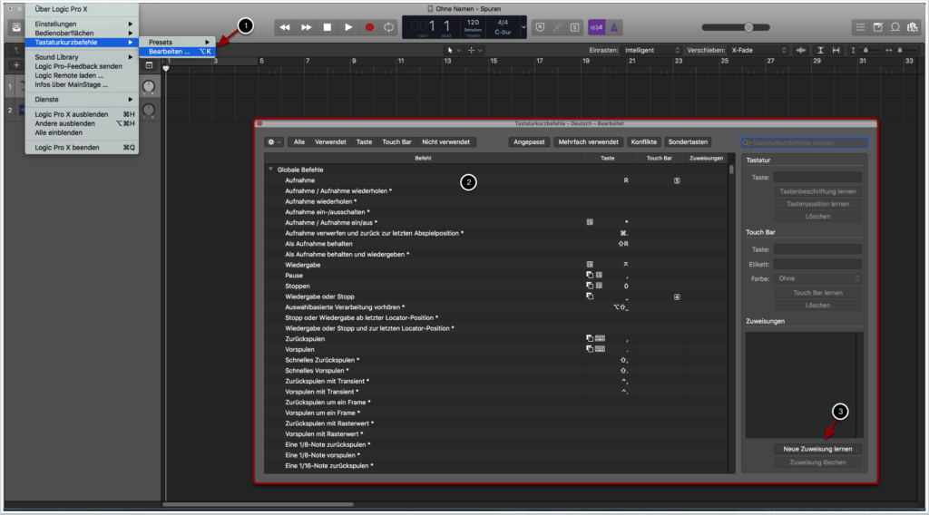Choose Einstellungen from the Logic Pro menu
929x515 pixels.
click(x=55, y=24)
